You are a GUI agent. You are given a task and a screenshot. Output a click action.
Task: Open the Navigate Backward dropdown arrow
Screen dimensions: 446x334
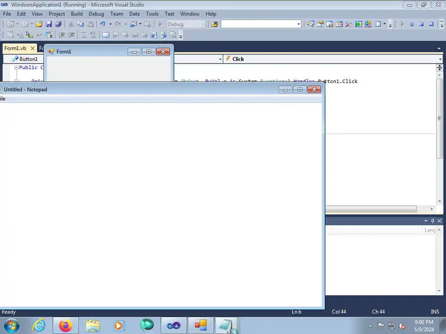(140, 24)
